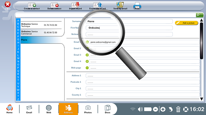
Task: Click the Address 1 input field
Action: (143, 76)
